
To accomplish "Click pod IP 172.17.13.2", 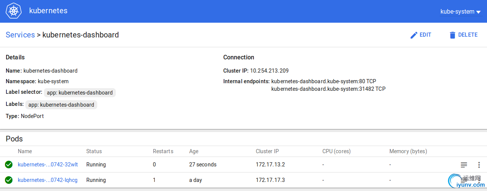I will 270,165.
